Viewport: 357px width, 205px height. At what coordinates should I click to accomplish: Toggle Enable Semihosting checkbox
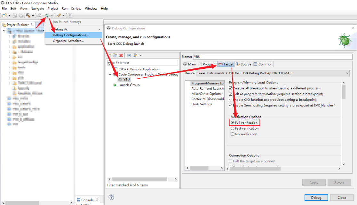230,105
